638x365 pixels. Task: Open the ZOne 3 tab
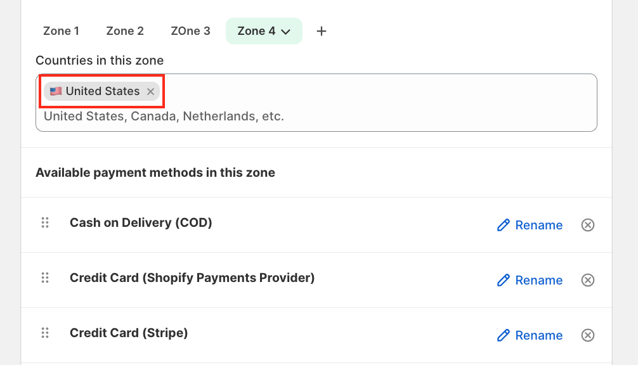pos(190,31)
